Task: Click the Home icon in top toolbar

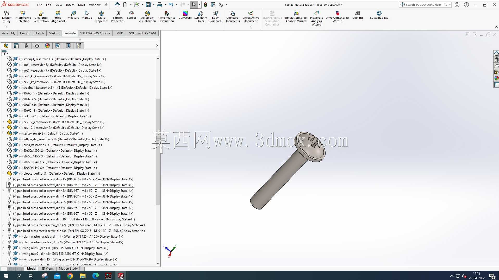Action: (117, 5)
